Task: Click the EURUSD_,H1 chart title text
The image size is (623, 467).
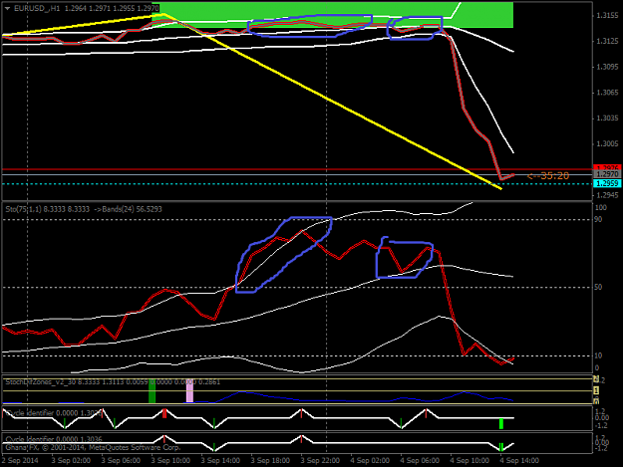Action: pos(37,8)
